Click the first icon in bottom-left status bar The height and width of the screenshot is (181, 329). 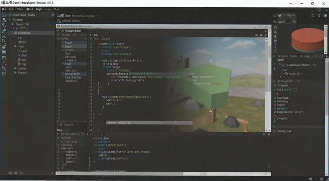tap(10, 173)
